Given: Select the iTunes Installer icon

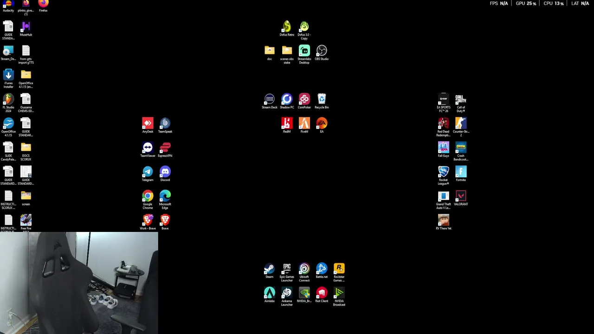Looking at the screenshot, I should (x=8, y=79).
